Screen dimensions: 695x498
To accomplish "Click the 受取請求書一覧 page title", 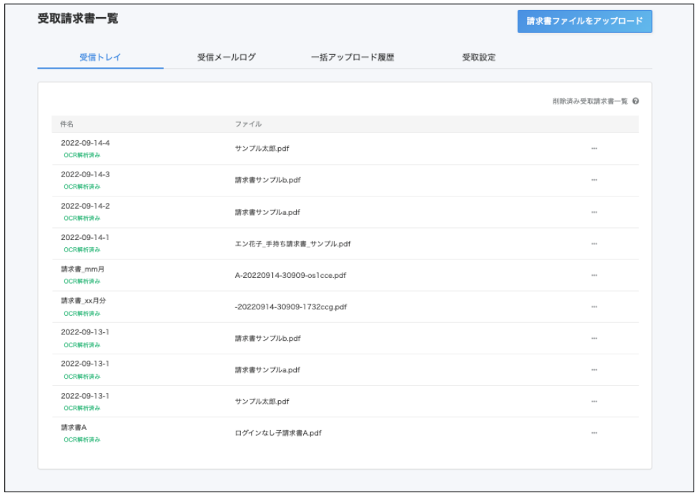I will (x=78, y=19).
